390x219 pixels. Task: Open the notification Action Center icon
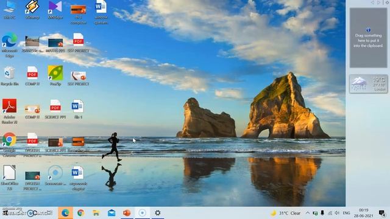point(382,213)
